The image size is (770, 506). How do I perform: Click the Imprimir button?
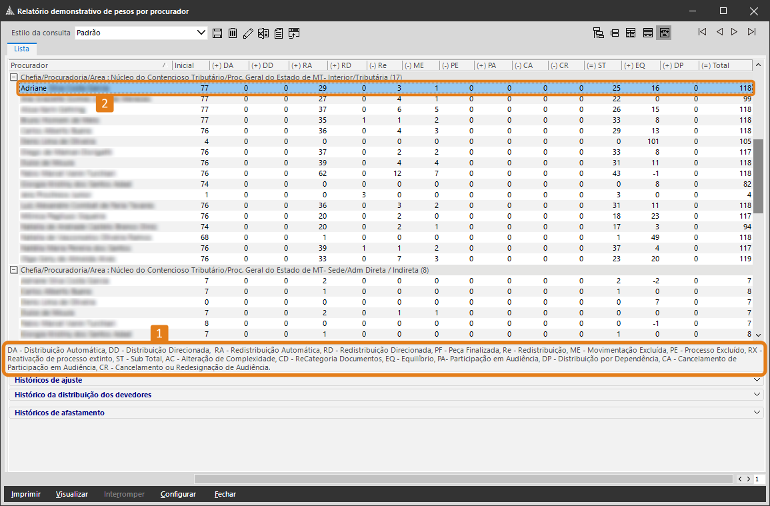(x=26, y=494)
